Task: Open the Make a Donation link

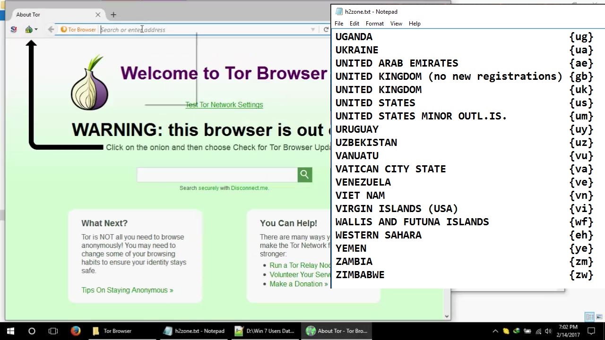Action: point(299,284)
